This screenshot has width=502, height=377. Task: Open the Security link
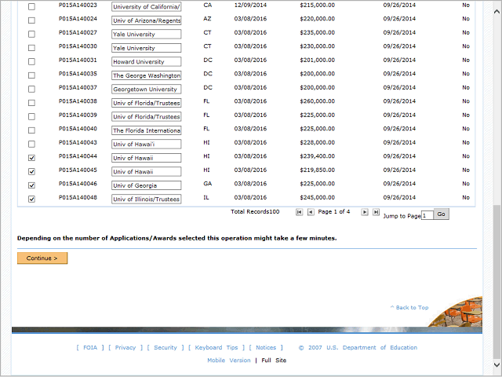point(166,347)
